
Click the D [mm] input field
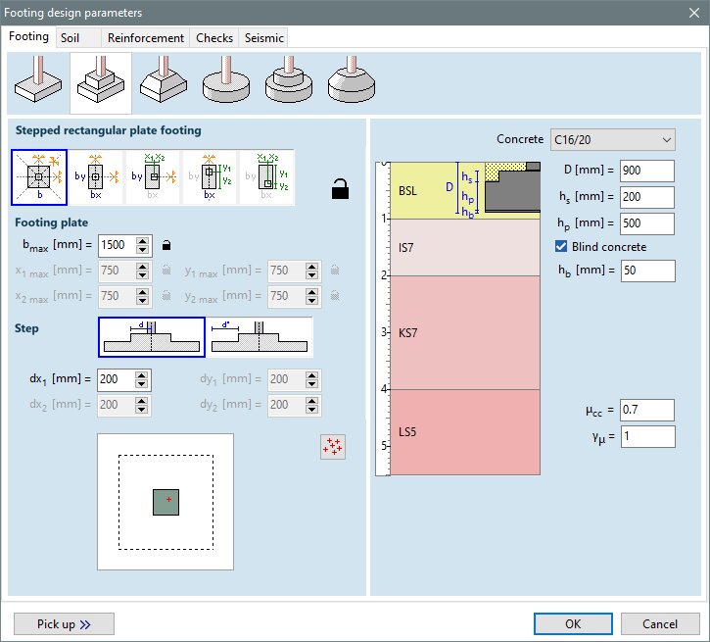tap(646, 171)
